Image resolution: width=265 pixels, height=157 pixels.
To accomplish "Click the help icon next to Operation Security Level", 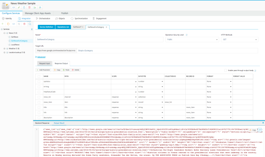I will pos(187,35).
